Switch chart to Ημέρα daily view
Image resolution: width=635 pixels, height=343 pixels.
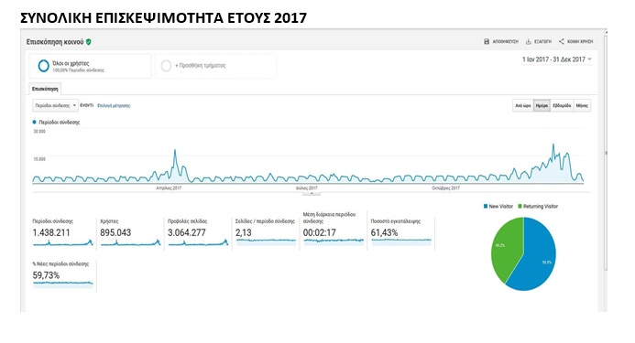tap(542, 105)
